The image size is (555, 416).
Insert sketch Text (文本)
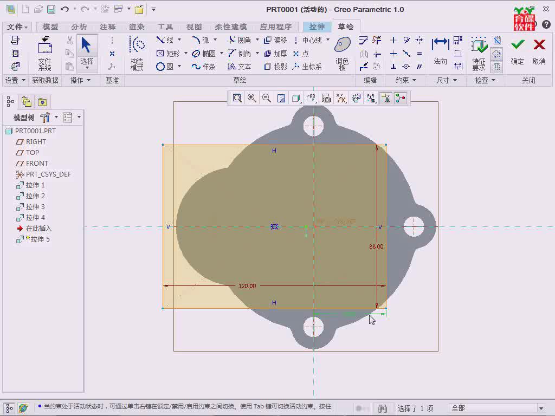click(240, 67)
